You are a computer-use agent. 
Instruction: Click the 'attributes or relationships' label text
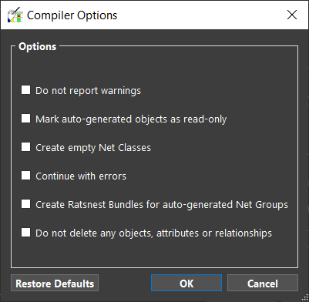[214, 233]
